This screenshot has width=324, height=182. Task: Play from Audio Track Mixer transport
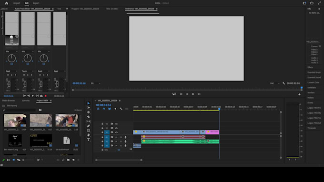(x=33, y=96)
